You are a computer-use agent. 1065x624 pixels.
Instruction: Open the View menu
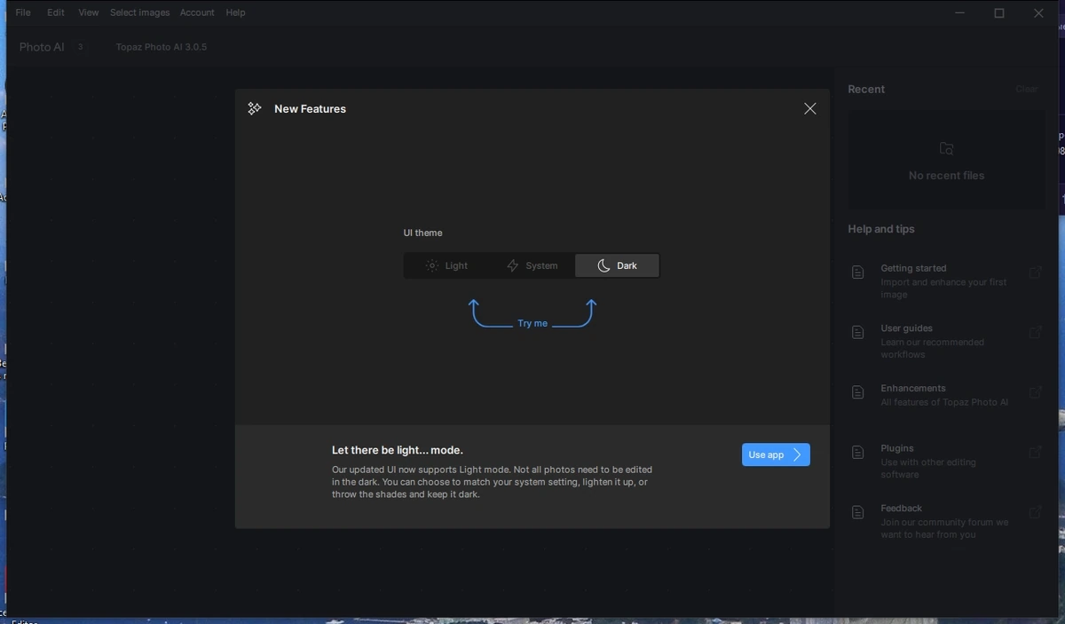[89, 12]
